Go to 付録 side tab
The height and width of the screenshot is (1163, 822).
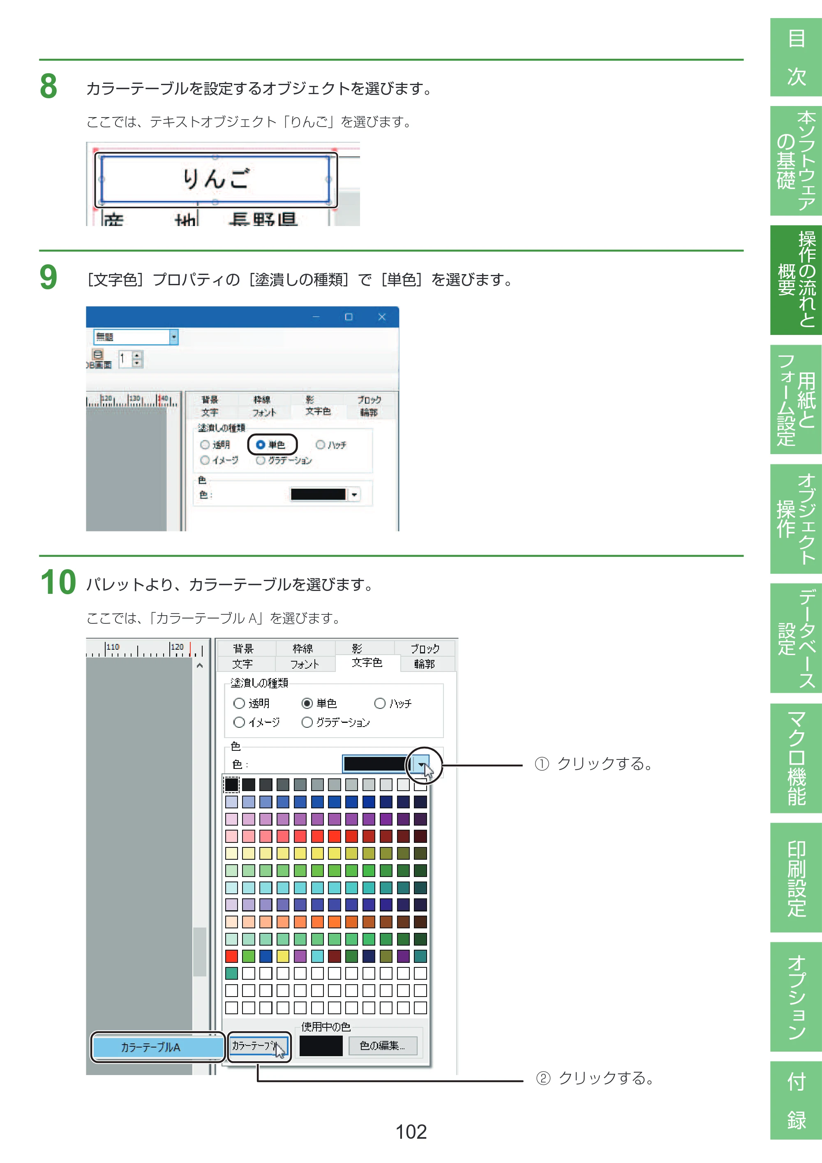pos(796,1100)
